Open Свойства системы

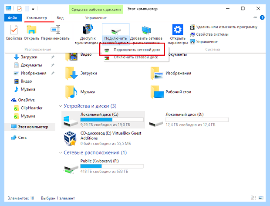click(209, 34)
